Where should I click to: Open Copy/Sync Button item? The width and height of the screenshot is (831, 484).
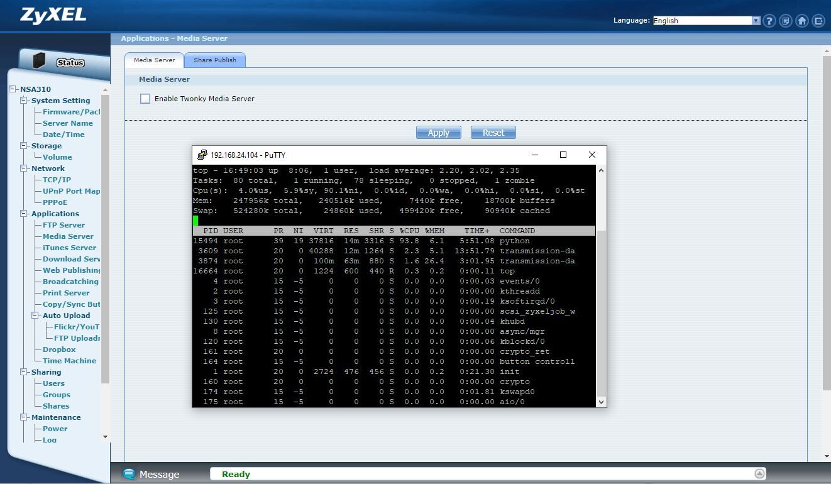[x=71, y=304]
